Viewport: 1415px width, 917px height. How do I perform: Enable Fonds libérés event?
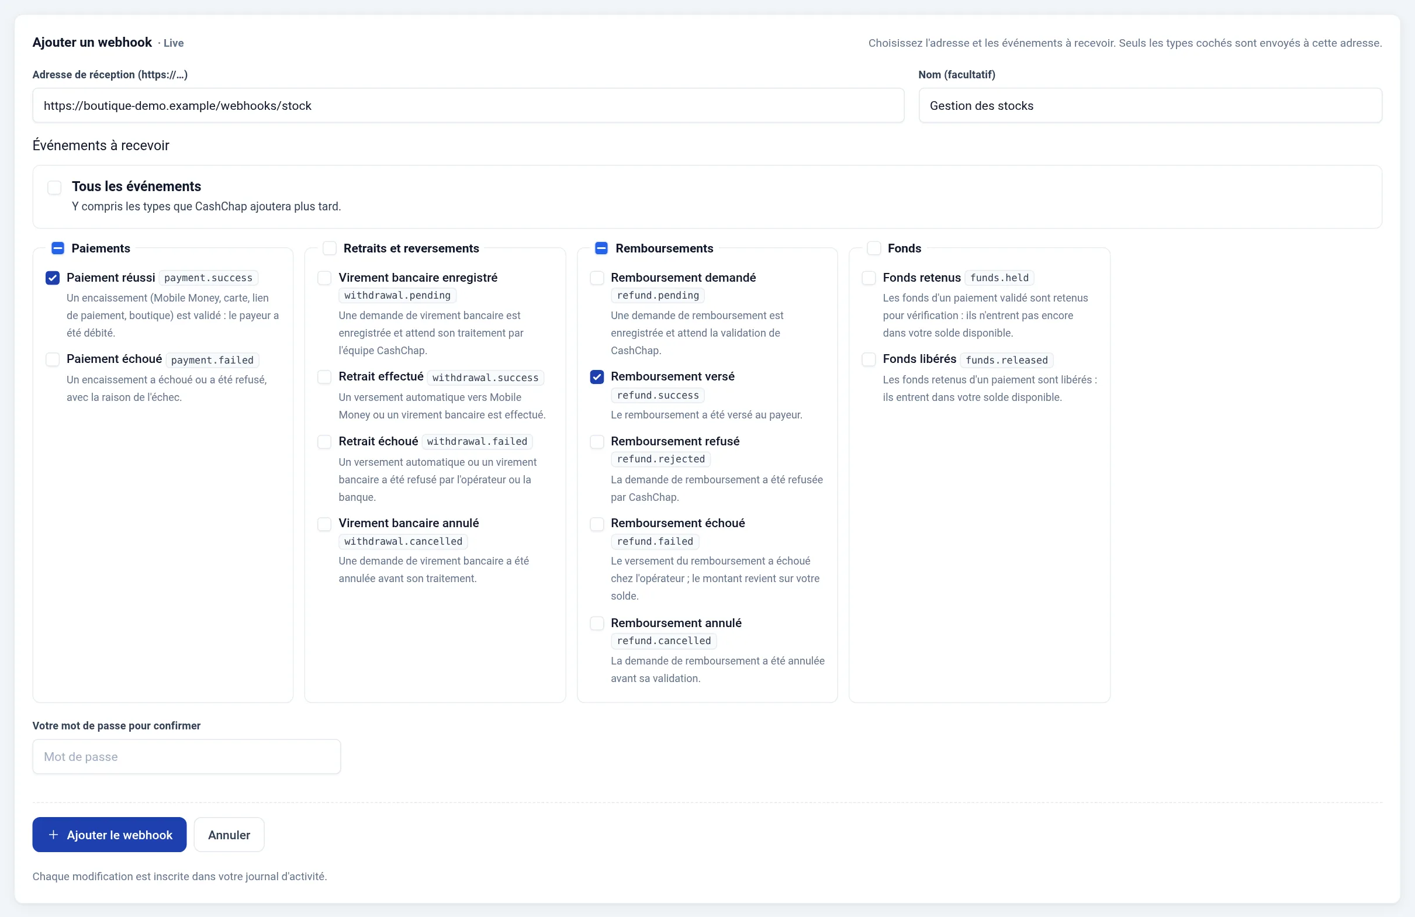coord(869,359)
